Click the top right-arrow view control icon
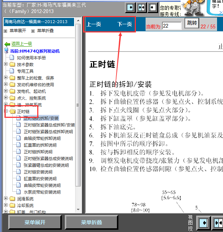Viewport: 223px width, 232px height. (130, 7)
